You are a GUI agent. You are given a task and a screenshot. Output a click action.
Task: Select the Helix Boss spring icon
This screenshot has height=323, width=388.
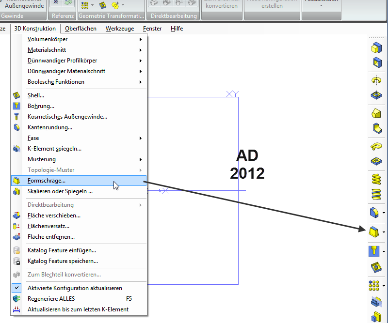pyautogui.click(x=376, y=179)
